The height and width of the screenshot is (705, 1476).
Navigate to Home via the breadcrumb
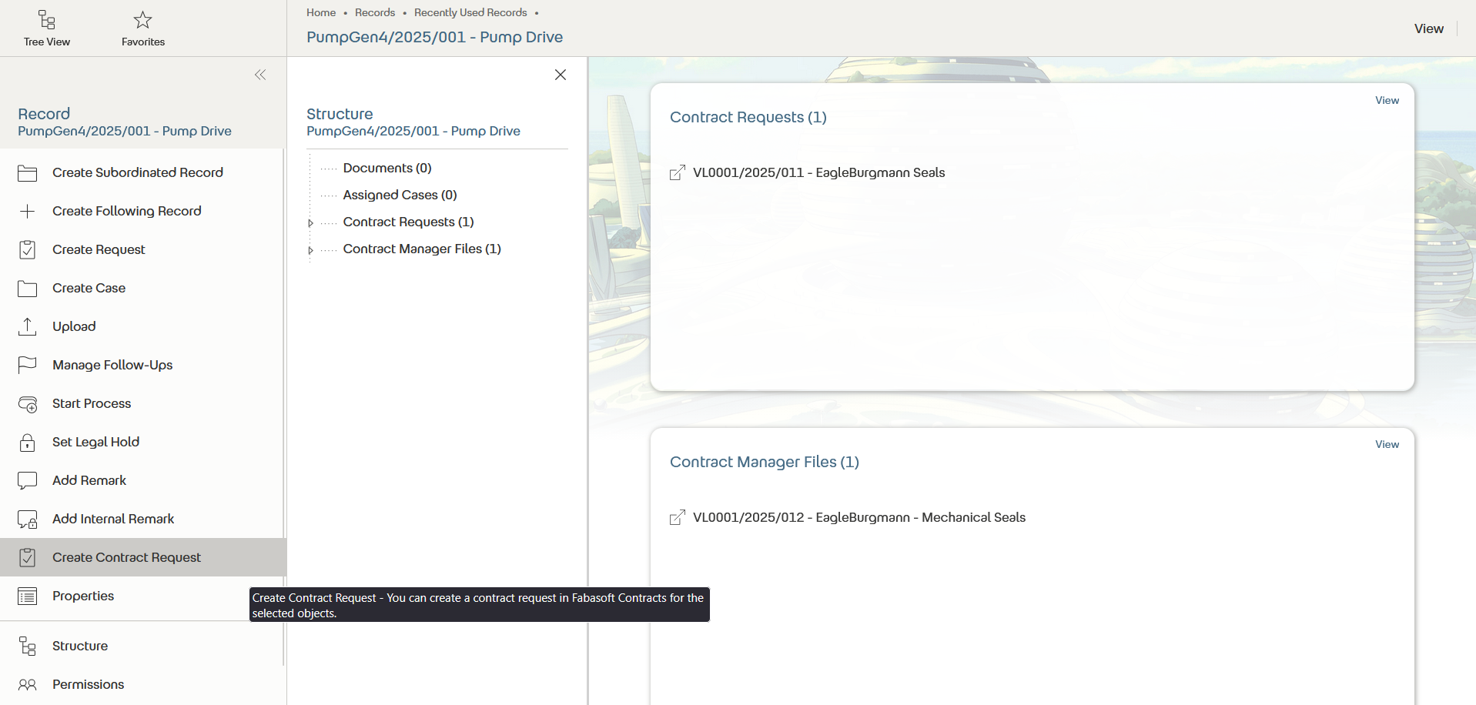[320, 12]
